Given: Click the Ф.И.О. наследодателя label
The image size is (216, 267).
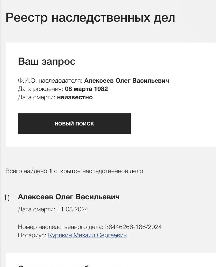Looking at the screenshot, I should point(50,81).
